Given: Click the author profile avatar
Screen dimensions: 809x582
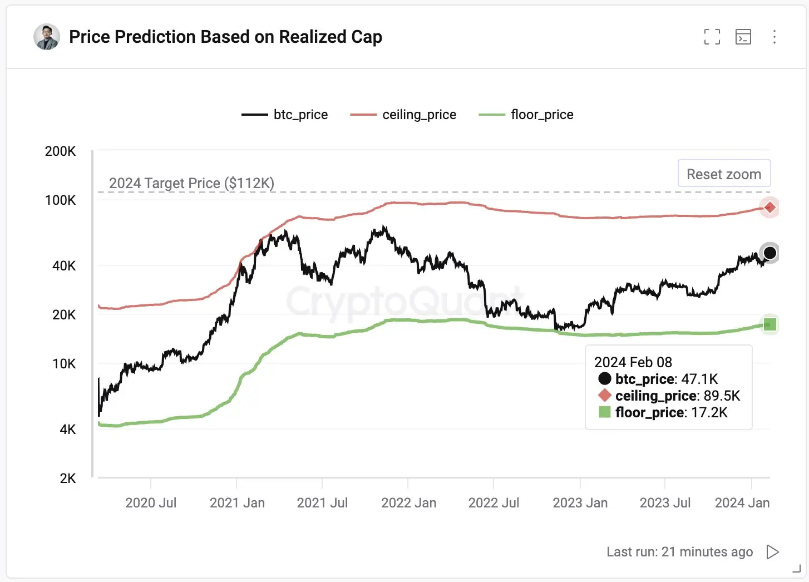Looking at the screenshot, I should click(x=47, y=37).
